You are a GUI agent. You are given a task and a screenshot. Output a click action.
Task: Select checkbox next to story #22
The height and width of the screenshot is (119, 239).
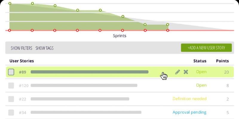pyautogui.click(x=11, y=99)
